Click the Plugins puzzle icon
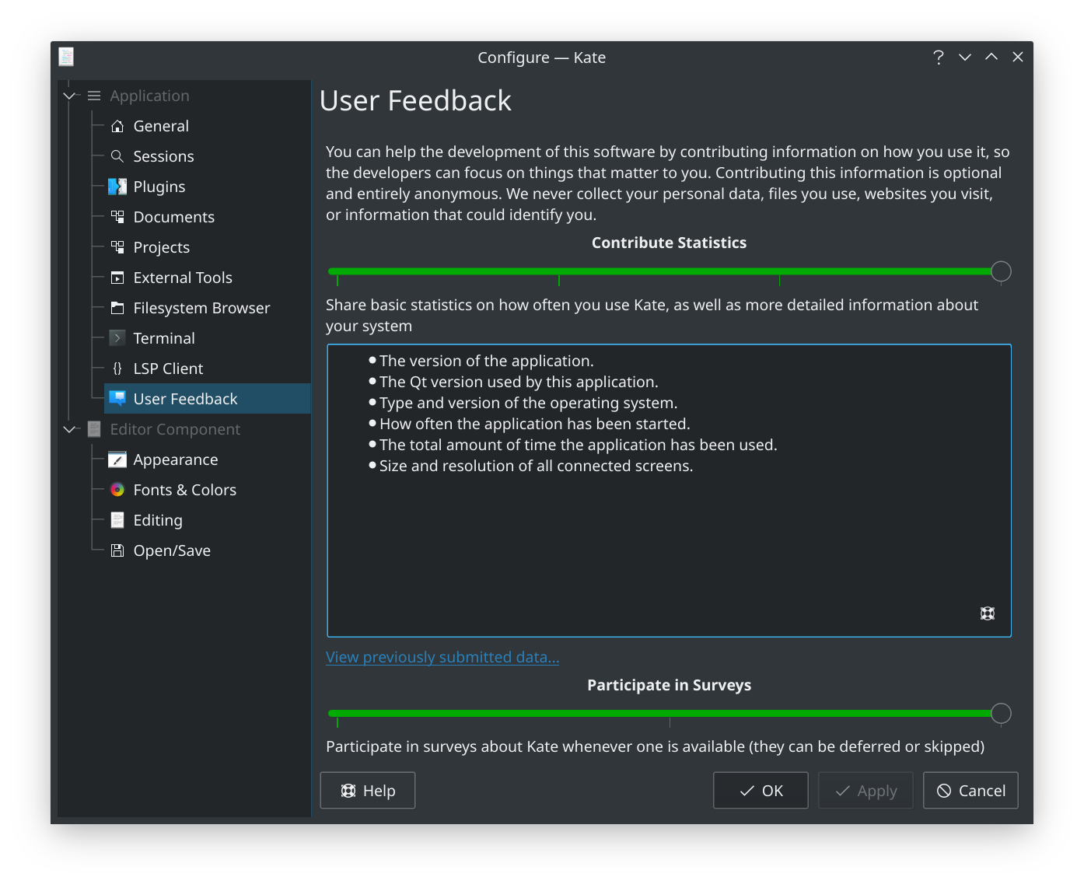Screen dimensions: 1084x884 tap(117, 187)
